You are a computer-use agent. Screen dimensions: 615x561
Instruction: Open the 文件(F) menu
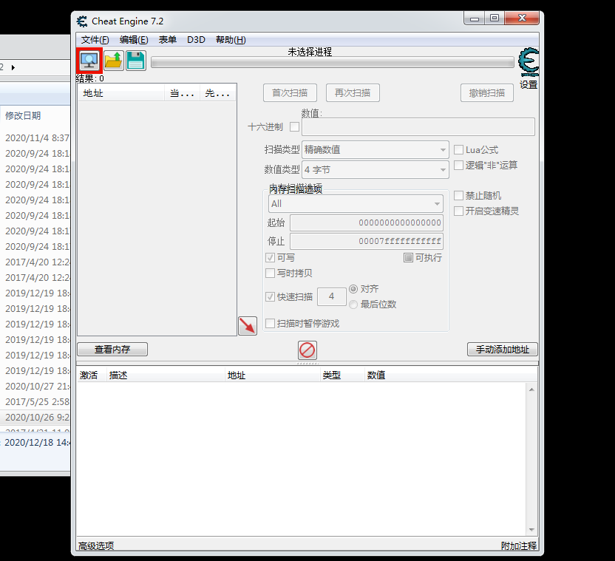point(95,40)
